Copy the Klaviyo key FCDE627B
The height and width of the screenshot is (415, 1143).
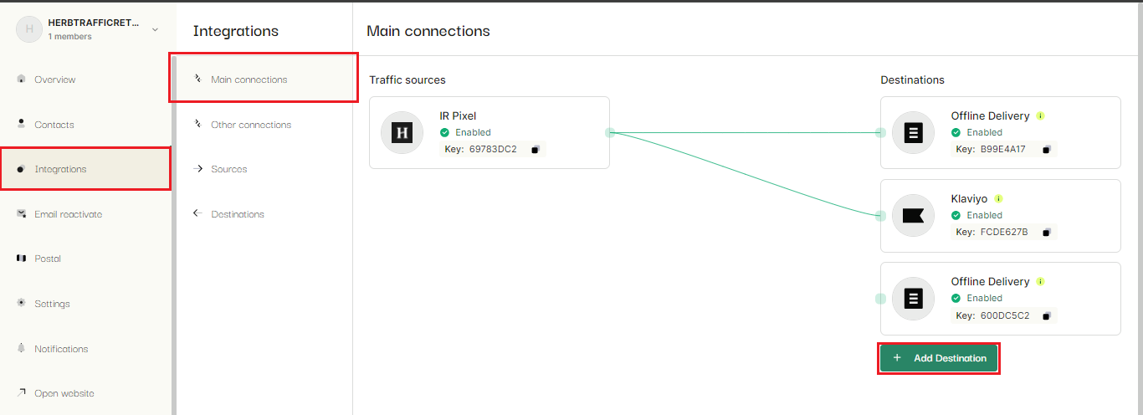[1047, 233]
